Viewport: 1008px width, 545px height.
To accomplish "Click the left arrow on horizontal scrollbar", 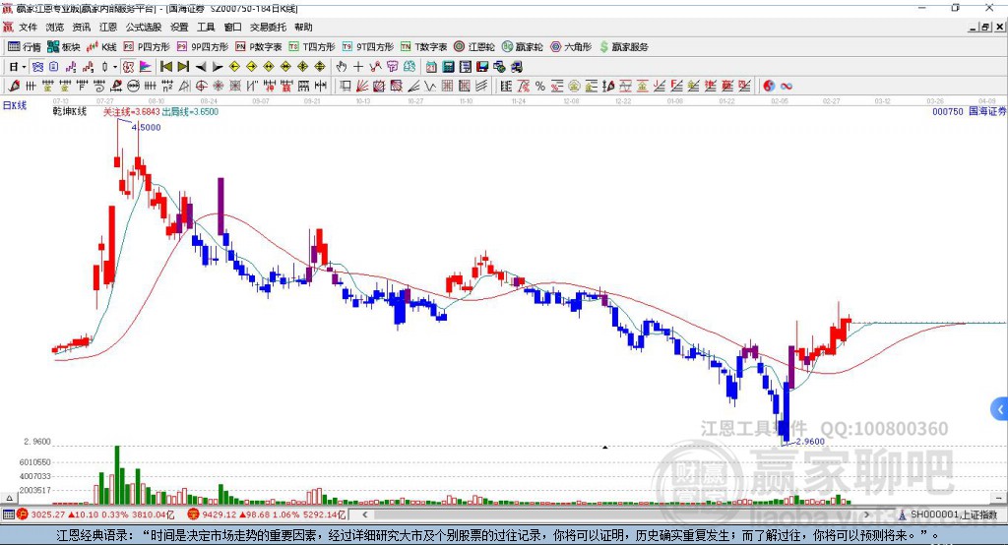I will (x=364, y=515).
